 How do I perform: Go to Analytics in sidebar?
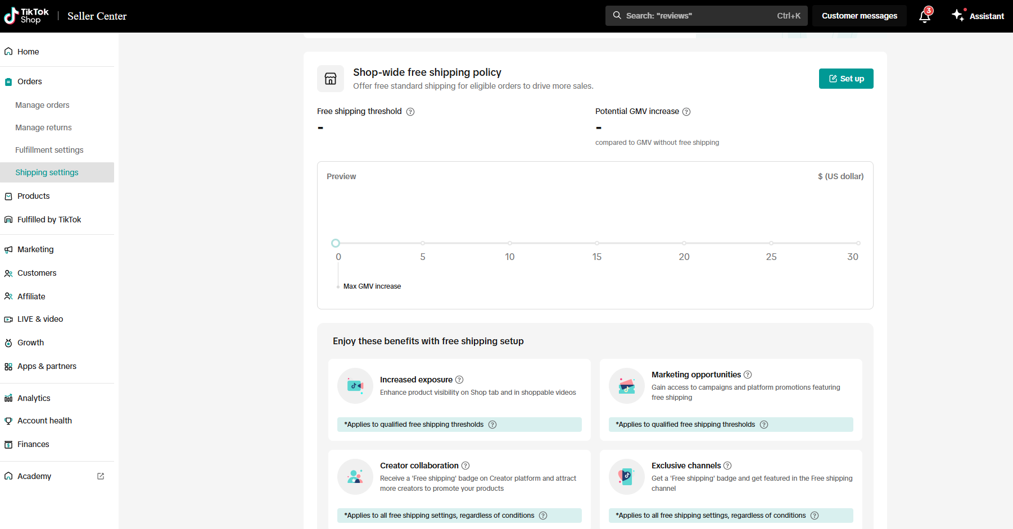(x=34, y=398)
